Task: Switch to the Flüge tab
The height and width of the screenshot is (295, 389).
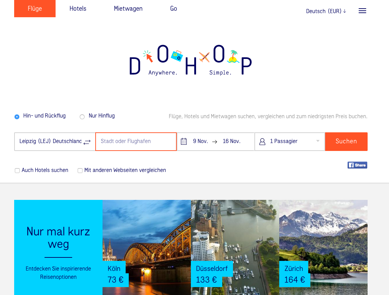Action: tap(35, 8)
